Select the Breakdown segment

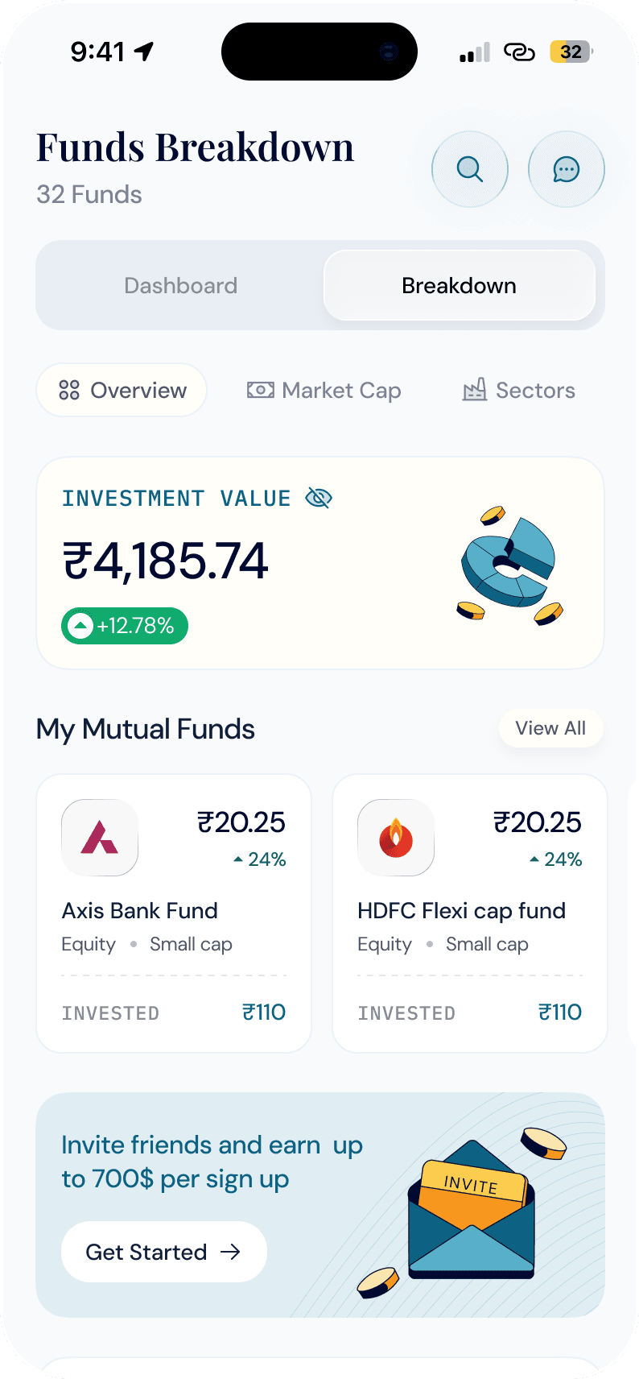coord(460,286)
